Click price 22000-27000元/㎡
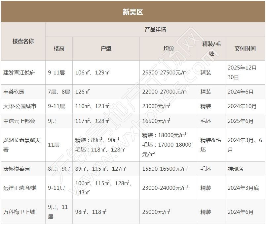This screenshot has width=266, height=225. (x=165, y=92)
